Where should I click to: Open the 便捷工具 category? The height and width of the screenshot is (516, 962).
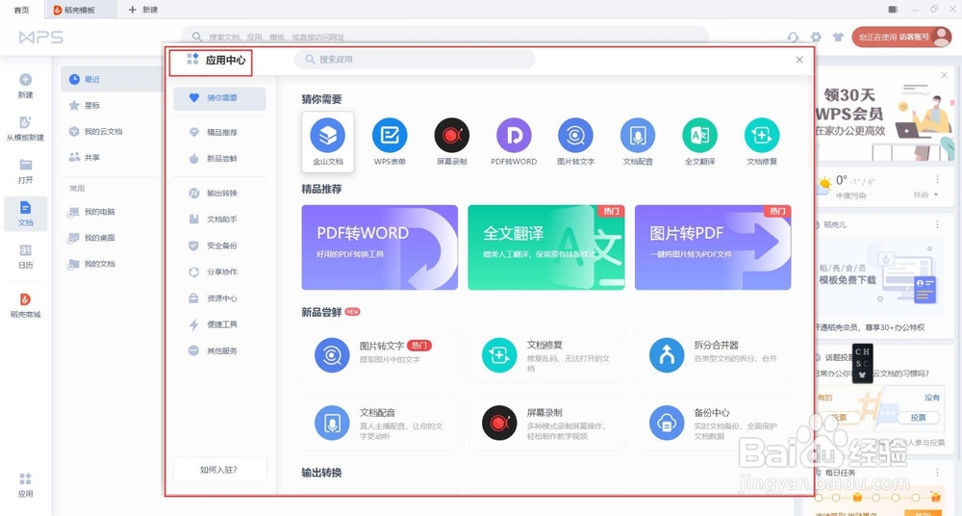219,324
